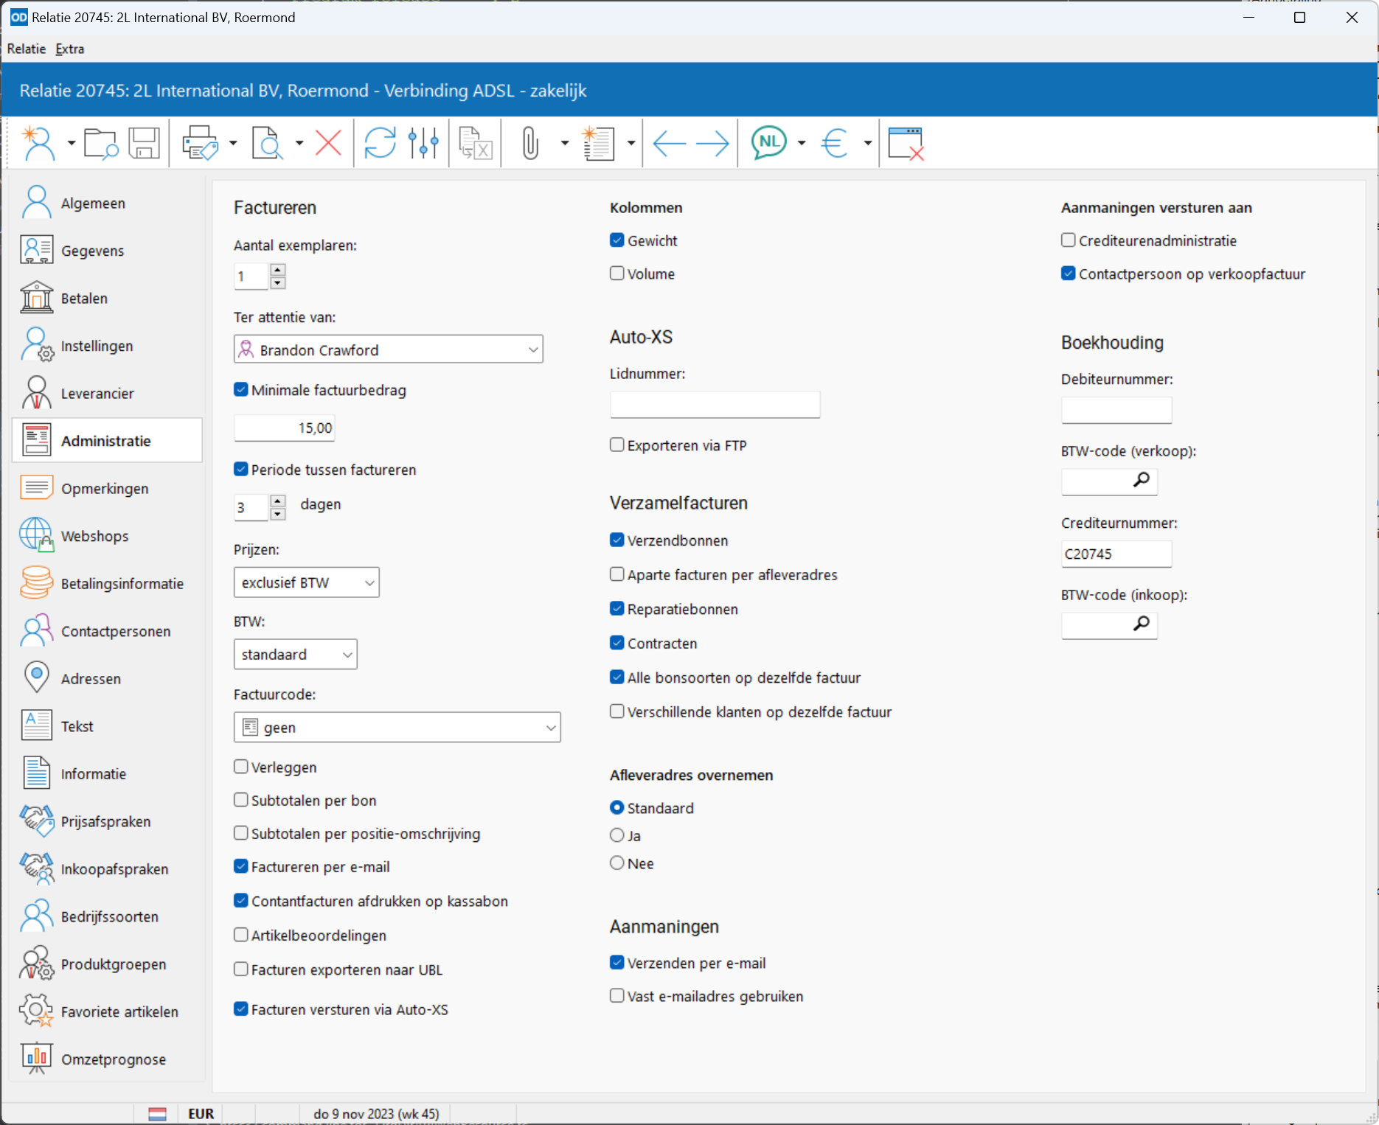Search BTW-code verkoop with magnifier

(1142, 480)
